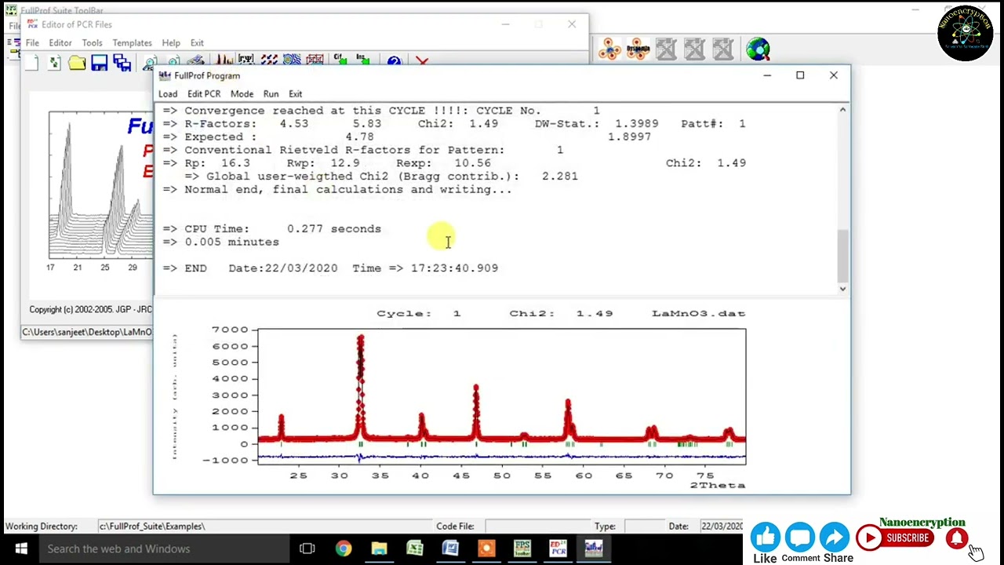The image size is (1004, 565).
Task: Click the Type field in status bar
Action: (x=643, y=527)
